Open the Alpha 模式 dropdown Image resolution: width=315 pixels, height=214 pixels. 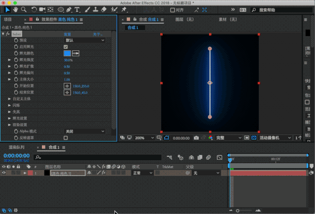pyautogui.click(x=84, y=131)
